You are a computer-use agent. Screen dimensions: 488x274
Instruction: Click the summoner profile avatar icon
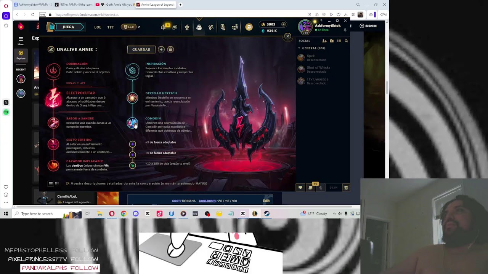pos(305,27)
